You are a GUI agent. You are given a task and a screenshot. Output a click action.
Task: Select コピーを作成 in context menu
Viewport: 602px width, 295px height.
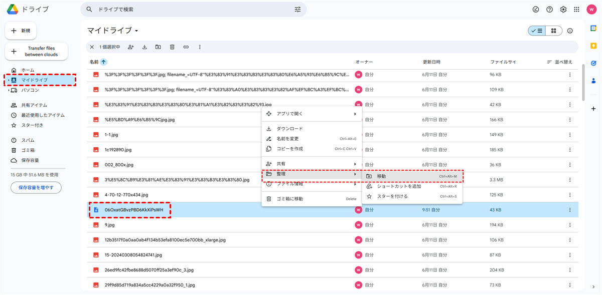[x=312, y=149]
